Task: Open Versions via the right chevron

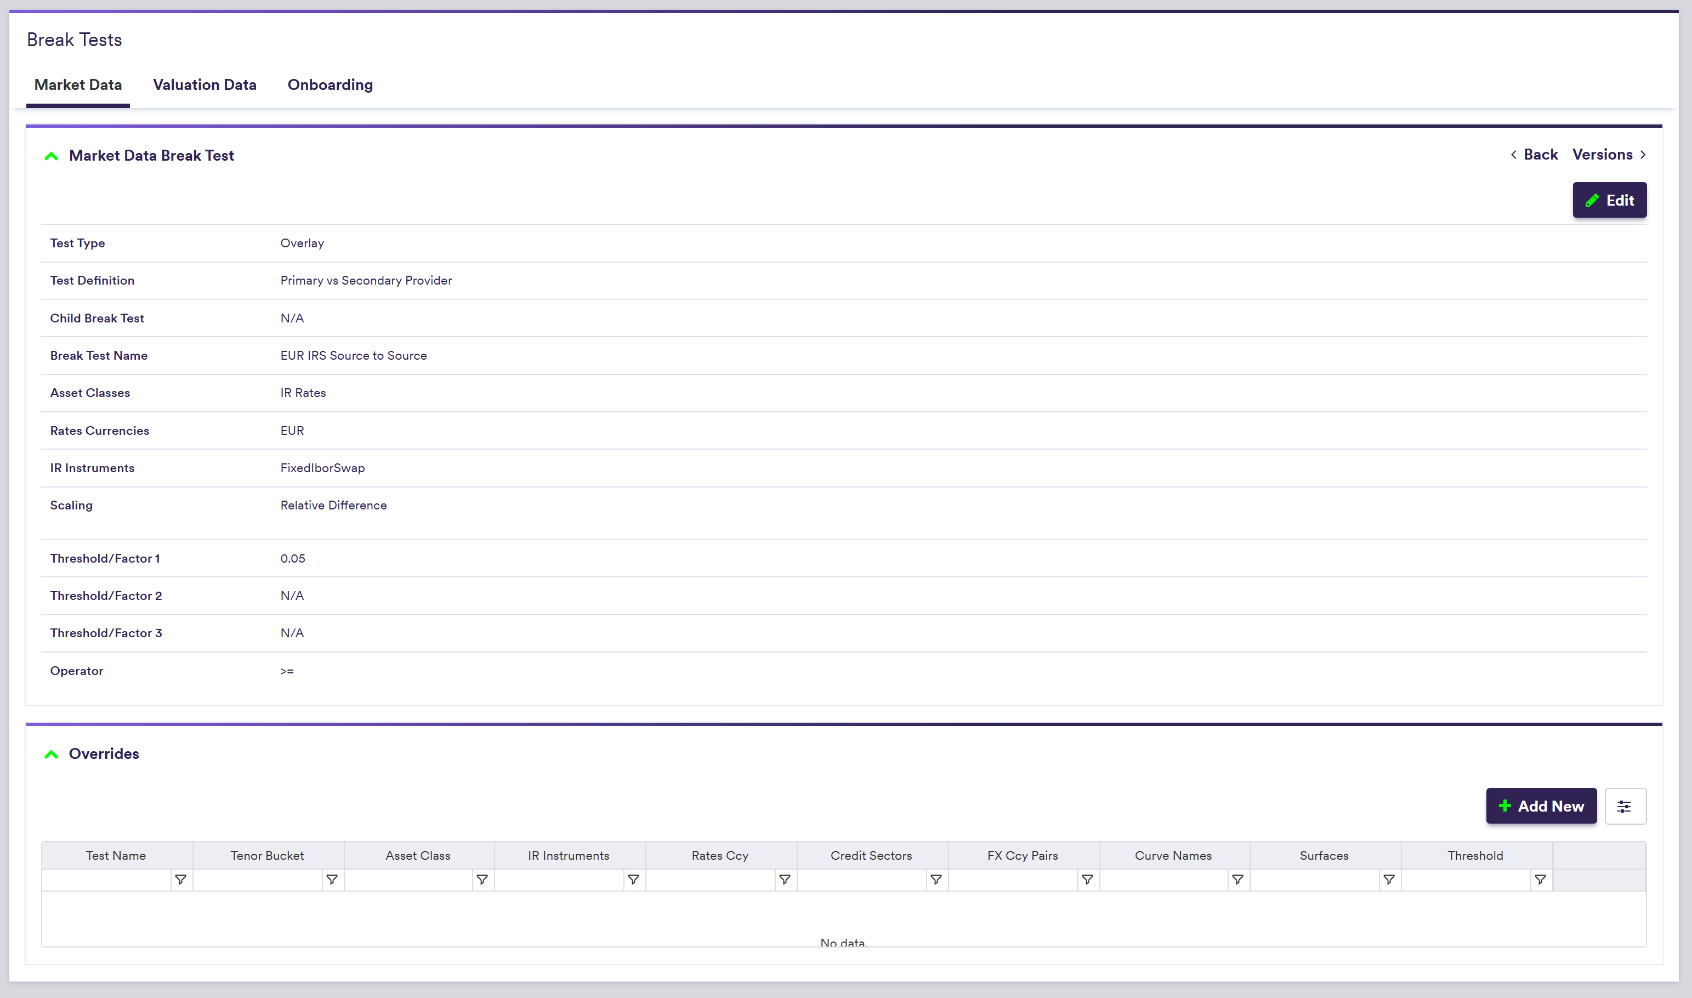Action: [x=1643, y=155]
